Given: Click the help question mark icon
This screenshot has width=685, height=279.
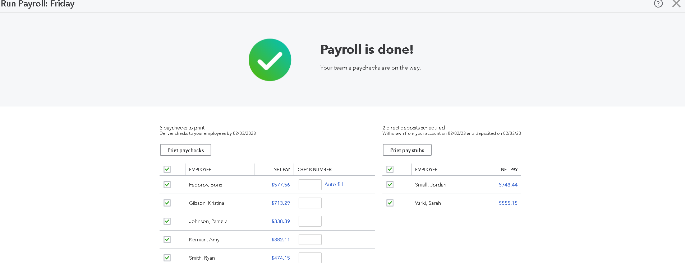Looking at the screenshot, I should coord(658,4).
